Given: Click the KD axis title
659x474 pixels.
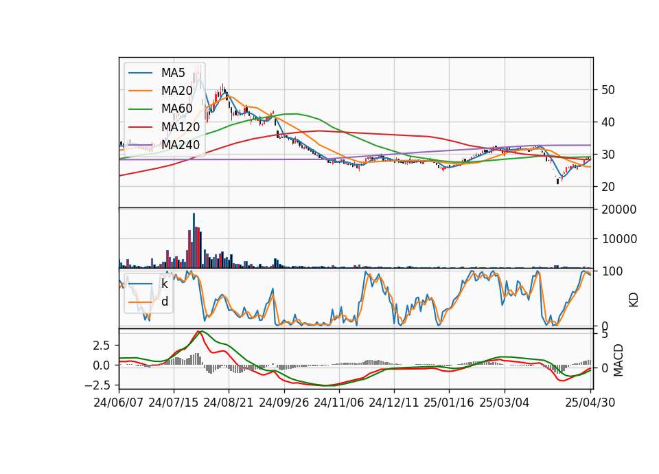Looking at the screenshot, I should click(634, 300).
